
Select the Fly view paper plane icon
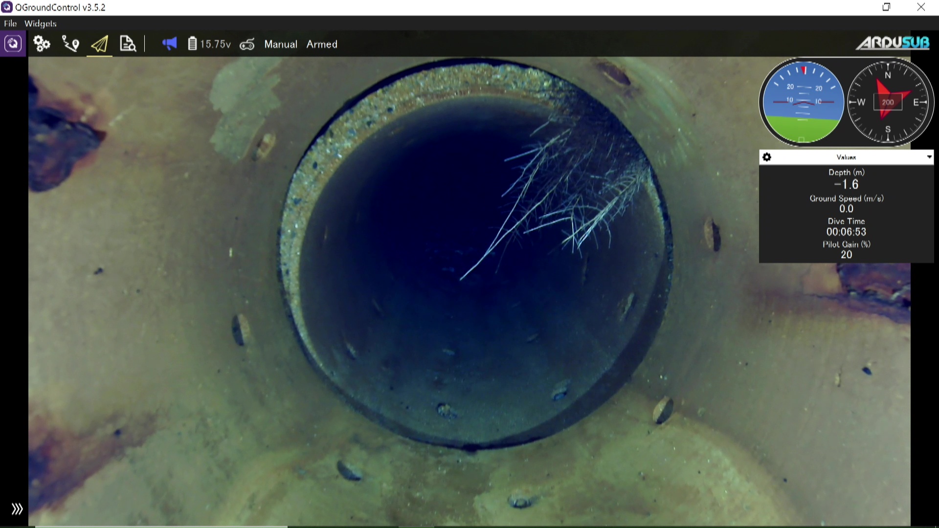click(99, 44)
